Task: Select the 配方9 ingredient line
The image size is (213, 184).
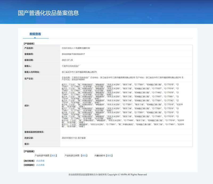Action: (120, 117)
